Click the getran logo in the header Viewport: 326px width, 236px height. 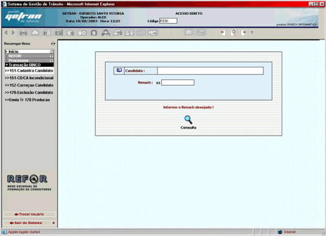coord(23,17)
